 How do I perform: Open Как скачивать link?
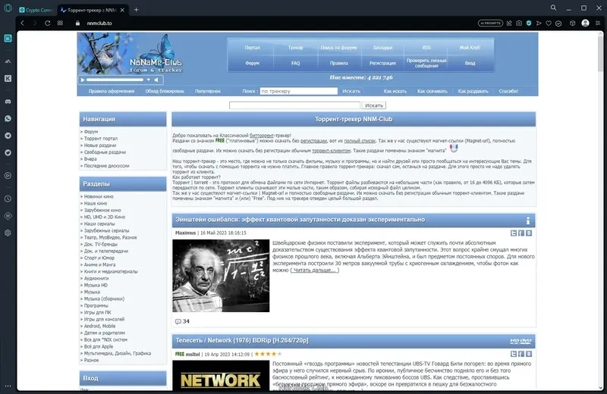tap(432, 91)
